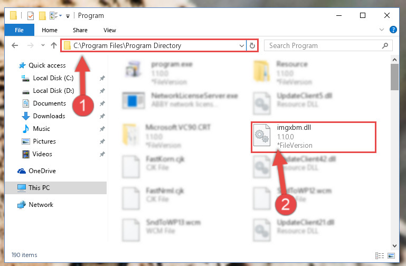Refresh the current folder view
Image resolution: width=406 pixels, height=266 pixels.
click(252, 46)
